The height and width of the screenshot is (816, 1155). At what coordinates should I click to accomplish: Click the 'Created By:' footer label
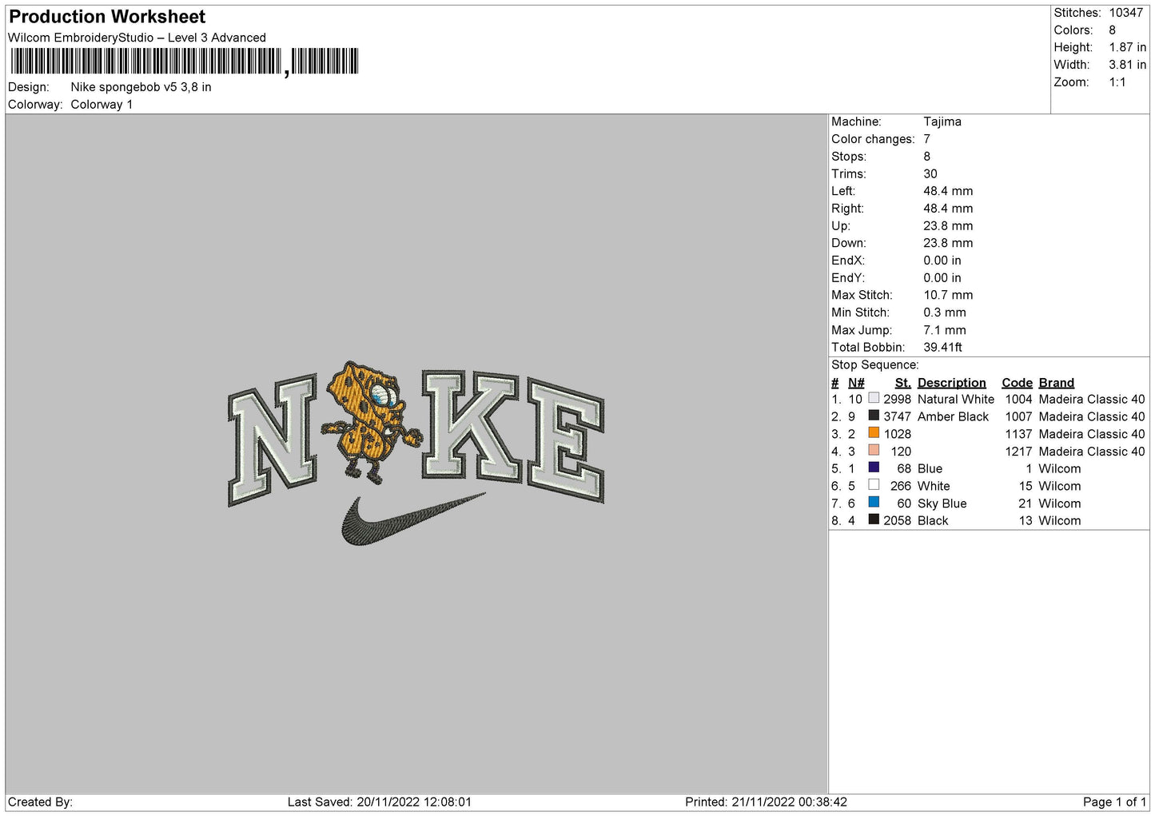40,802
